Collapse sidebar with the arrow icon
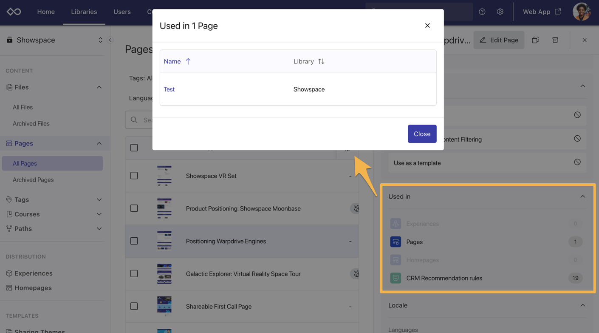 coord(110,40)
